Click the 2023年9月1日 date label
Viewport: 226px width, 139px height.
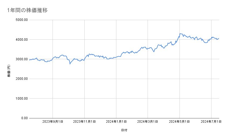click(x=53, y=122)
